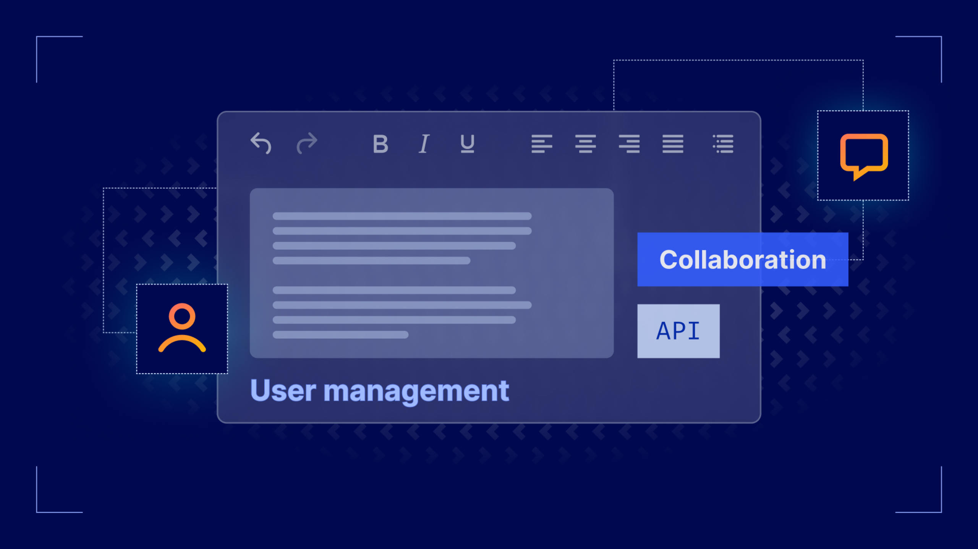Viewport: 978px width, 549px height.
Task: Click the Redo arrow icon
Action: coord(308,145)
